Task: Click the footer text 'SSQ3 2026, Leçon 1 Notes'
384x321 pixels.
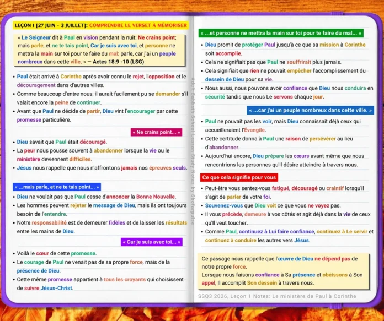Action: tap(234, 296)
